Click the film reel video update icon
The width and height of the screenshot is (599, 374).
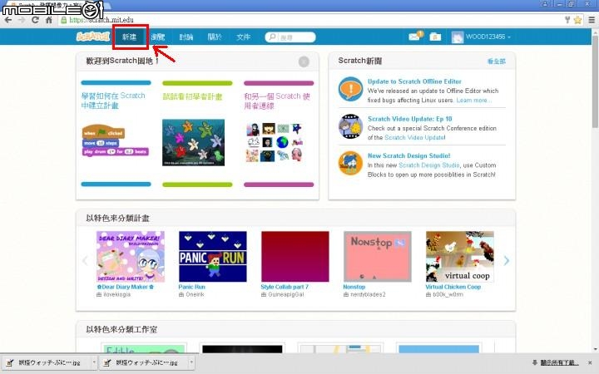click(x=350, y=126)
